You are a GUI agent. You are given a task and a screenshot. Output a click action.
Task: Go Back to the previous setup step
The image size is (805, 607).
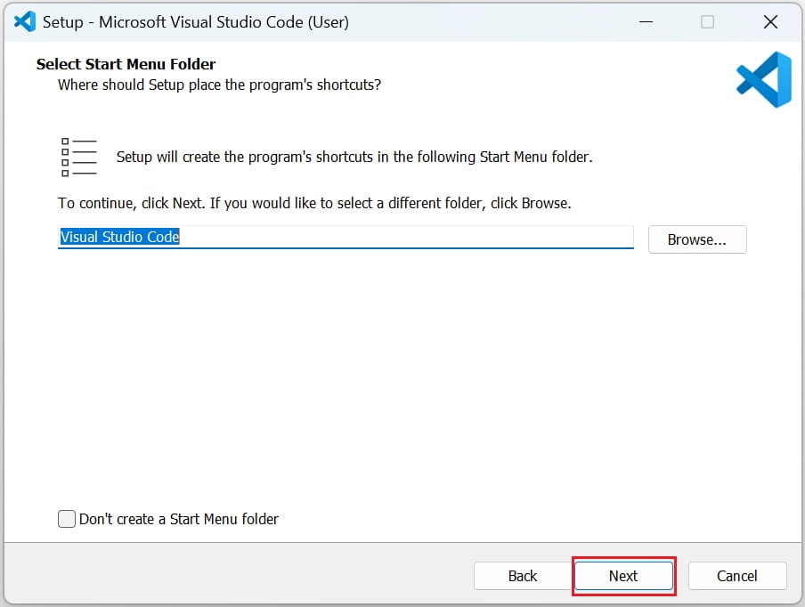(522, 576)
